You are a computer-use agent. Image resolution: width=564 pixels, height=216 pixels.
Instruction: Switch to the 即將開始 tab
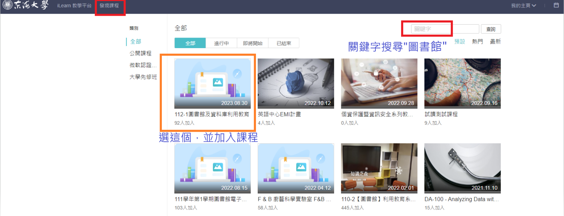click(x=252, y=43)
